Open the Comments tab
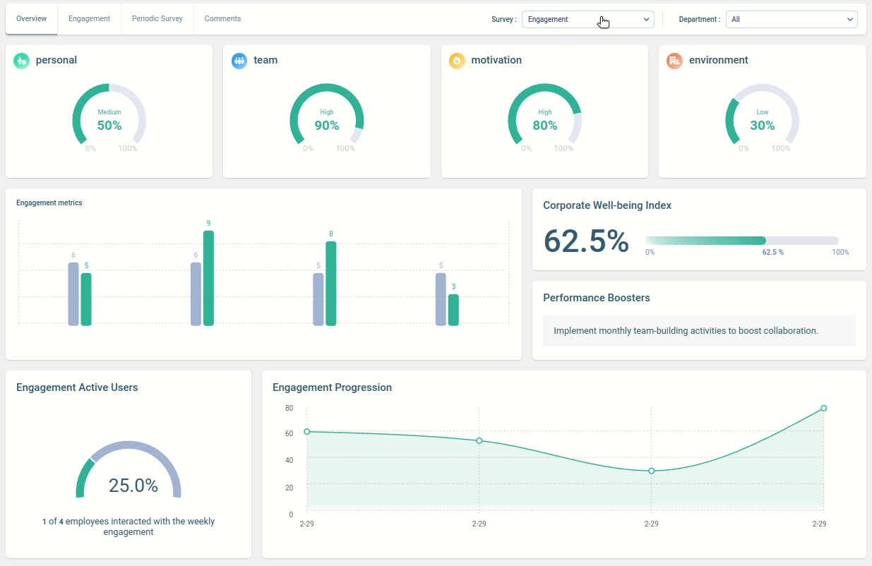 pos(222,19)
